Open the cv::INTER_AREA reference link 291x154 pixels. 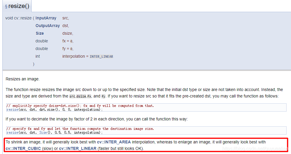coord(114,142)
